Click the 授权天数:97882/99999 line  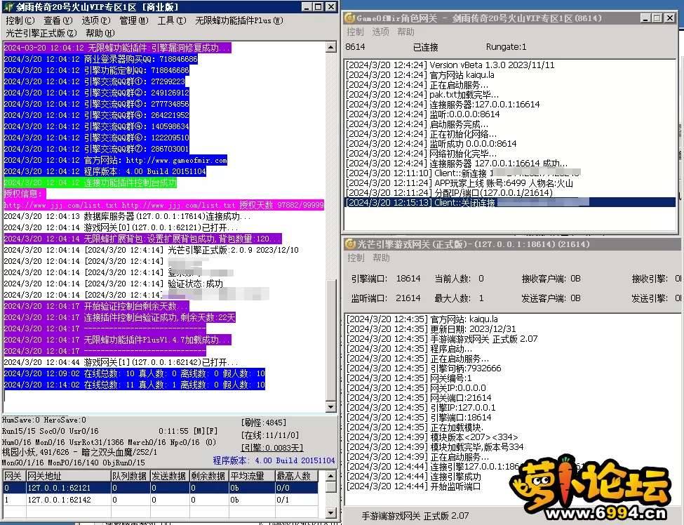(163, 205)
